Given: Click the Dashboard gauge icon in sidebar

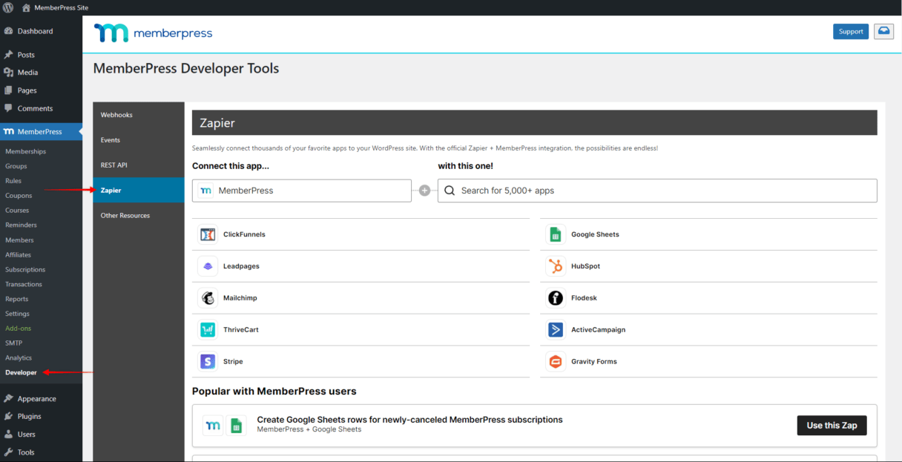Looking at the screenshot, I should click(9, 31).
